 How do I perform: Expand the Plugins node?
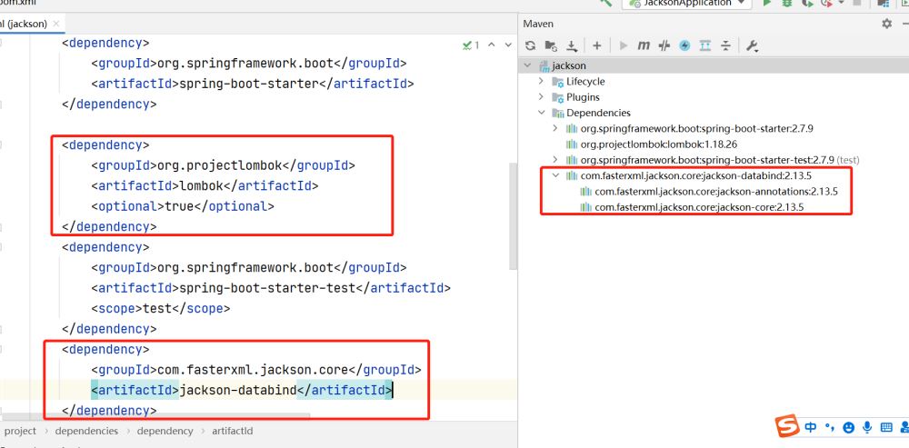click(541, 97)
